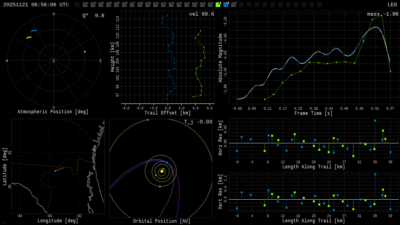Select camera indicator square 03
Viewport: 400px width, 225px height.
tap(101, 5)
